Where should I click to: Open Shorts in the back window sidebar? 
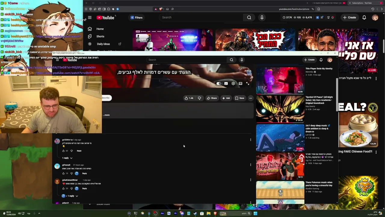[100, 36]
